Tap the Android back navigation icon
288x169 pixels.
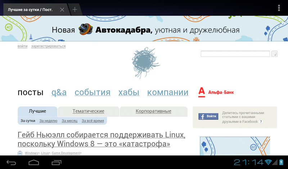click(x=11, y=163)
